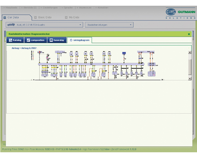
Task: Close the Bauteilinformation panel with green X
Action: [x=189, y=34]
